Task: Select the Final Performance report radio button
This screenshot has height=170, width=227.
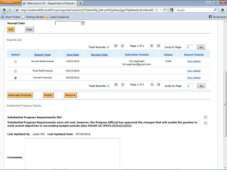Action: (16, 71)
